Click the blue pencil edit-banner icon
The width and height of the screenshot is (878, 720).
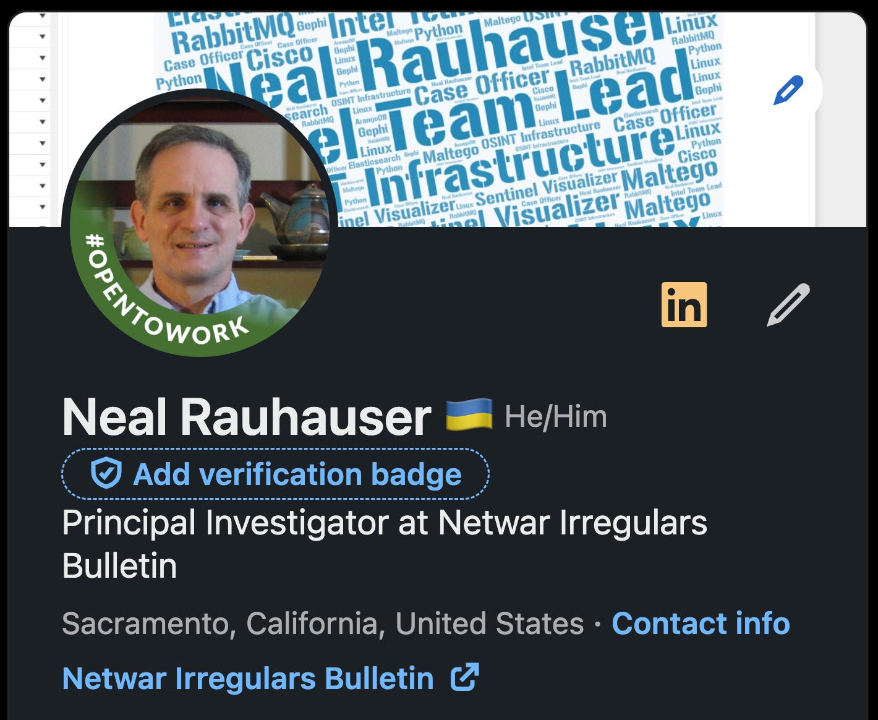[x=788, y=90]
